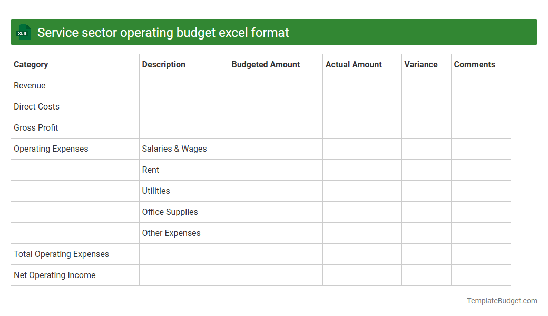
Task: Select the Actual Amount column header
Action: (x=354, y=64)
